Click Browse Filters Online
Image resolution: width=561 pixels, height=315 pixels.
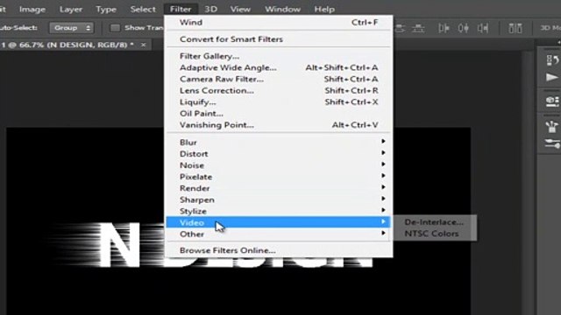(x=279, y=250)
